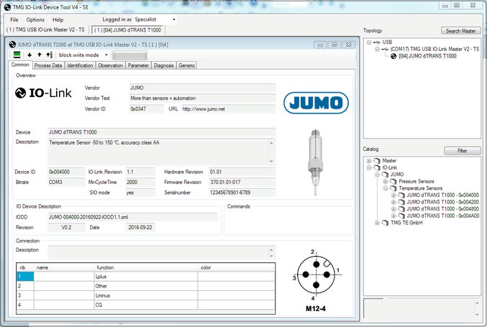Click folder icon of dTRANS T1000 - 0x004800
The width and height of the screenshot is (487, 327).
pyautogui.click(x=401, y=209)
